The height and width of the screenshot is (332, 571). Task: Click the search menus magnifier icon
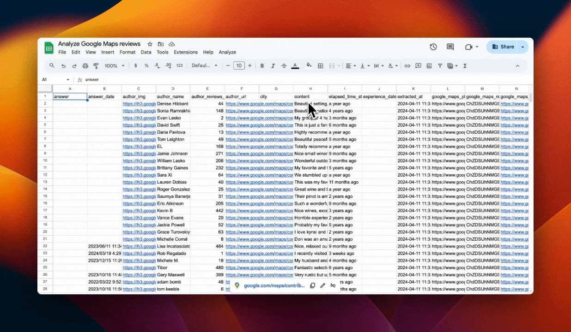[x=52, y=66]
